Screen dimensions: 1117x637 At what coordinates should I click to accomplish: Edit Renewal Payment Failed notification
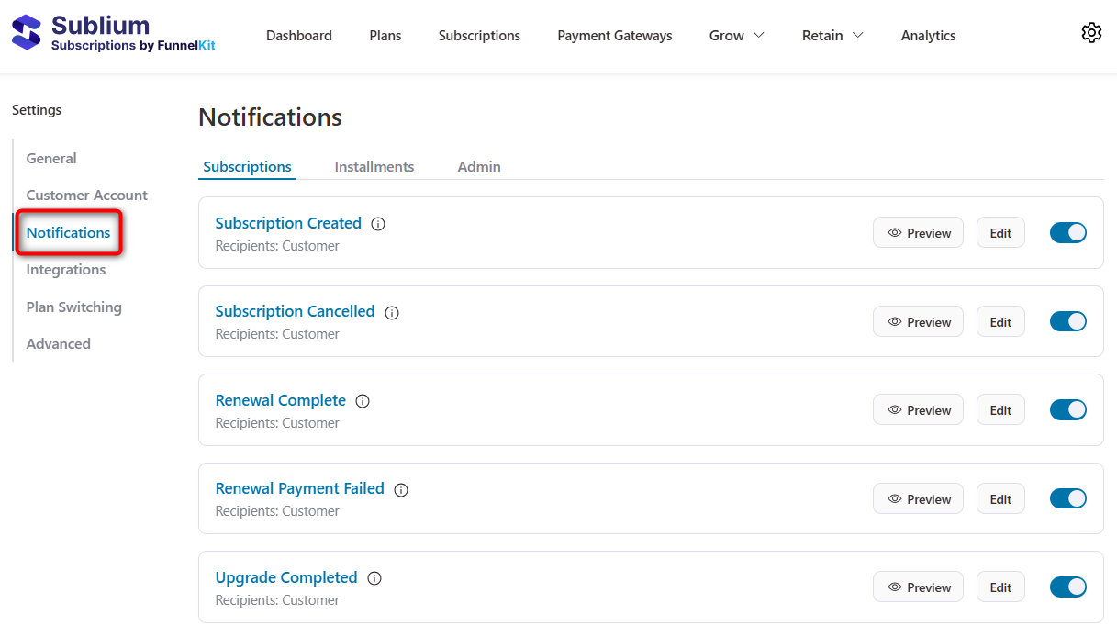[x=1000, y=498]
